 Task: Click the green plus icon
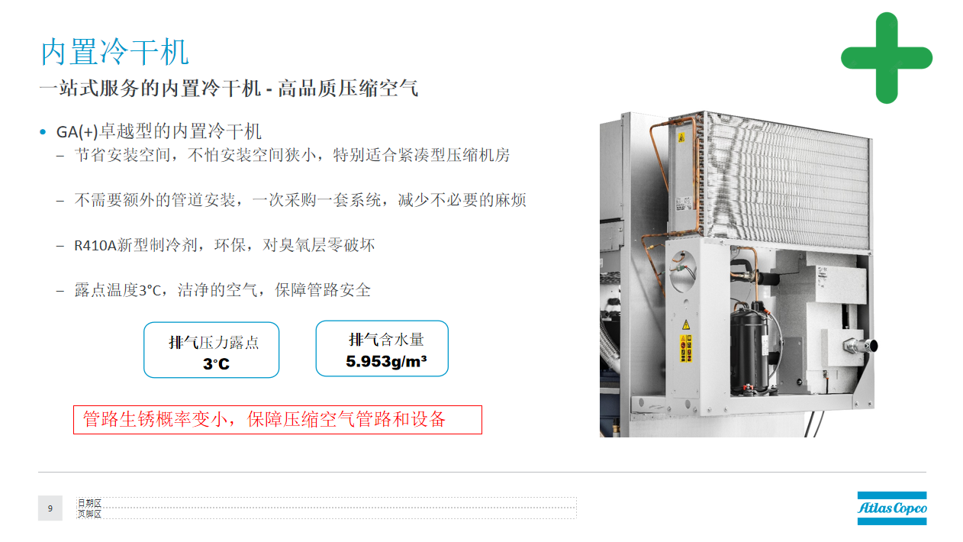point(887,58)
